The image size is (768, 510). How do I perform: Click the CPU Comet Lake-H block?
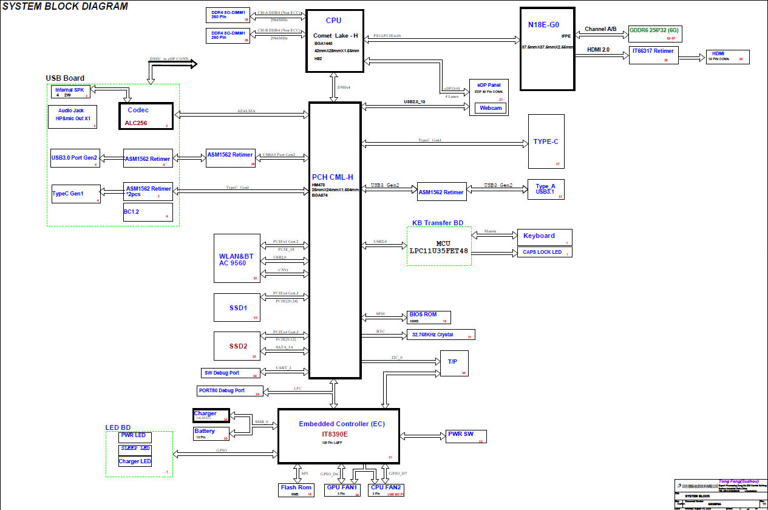click(x=335, y=41)
